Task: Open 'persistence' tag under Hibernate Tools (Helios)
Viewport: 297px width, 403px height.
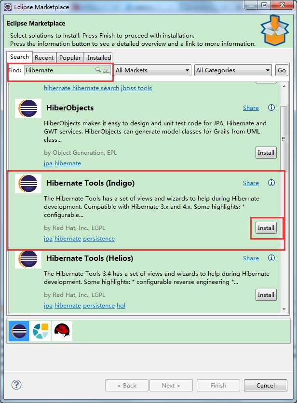Action: point(99,306)
